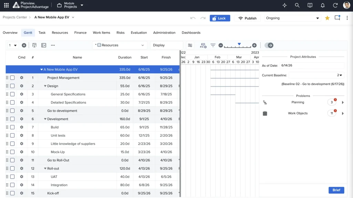Select the Go to development row checkbox
353x198 pixels.
(12, 111)
